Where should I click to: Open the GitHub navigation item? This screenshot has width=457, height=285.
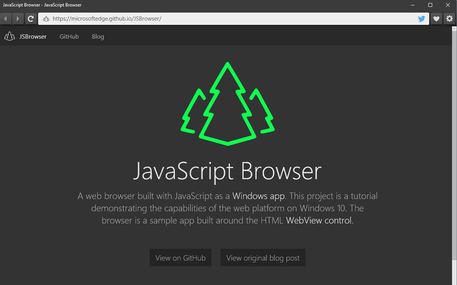(x=69, y=36)
